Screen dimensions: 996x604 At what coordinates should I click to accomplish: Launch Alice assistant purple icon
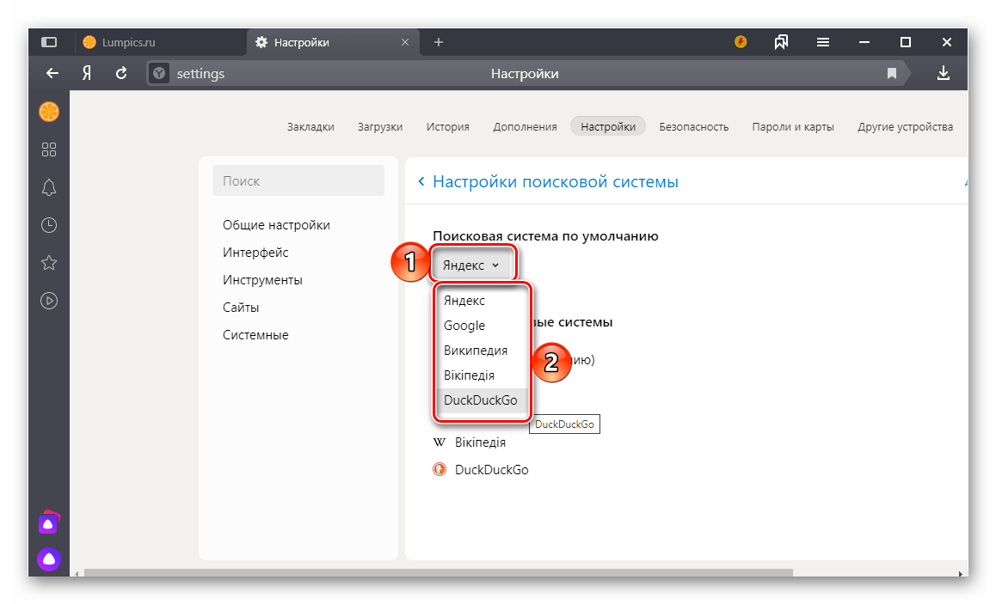click(x=49, y=559)
